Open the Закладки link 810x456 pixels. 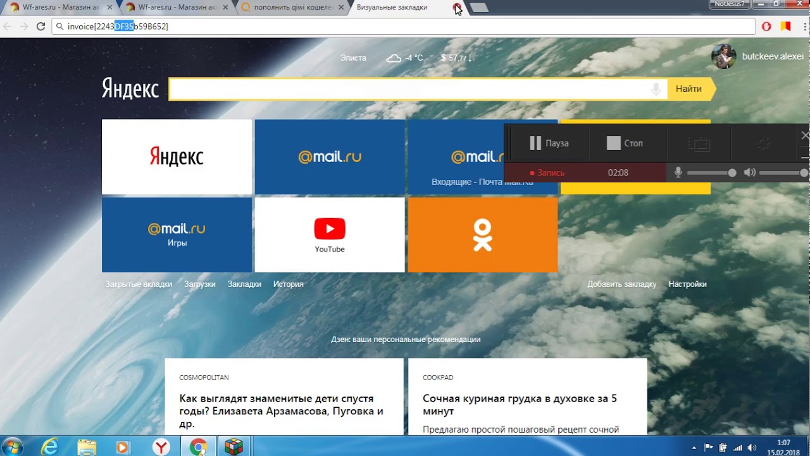click(244, 284)
